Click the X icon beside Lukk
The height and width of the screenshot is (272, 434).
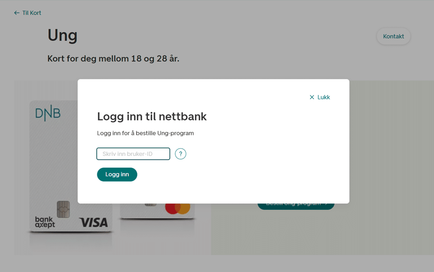[312, 97]
